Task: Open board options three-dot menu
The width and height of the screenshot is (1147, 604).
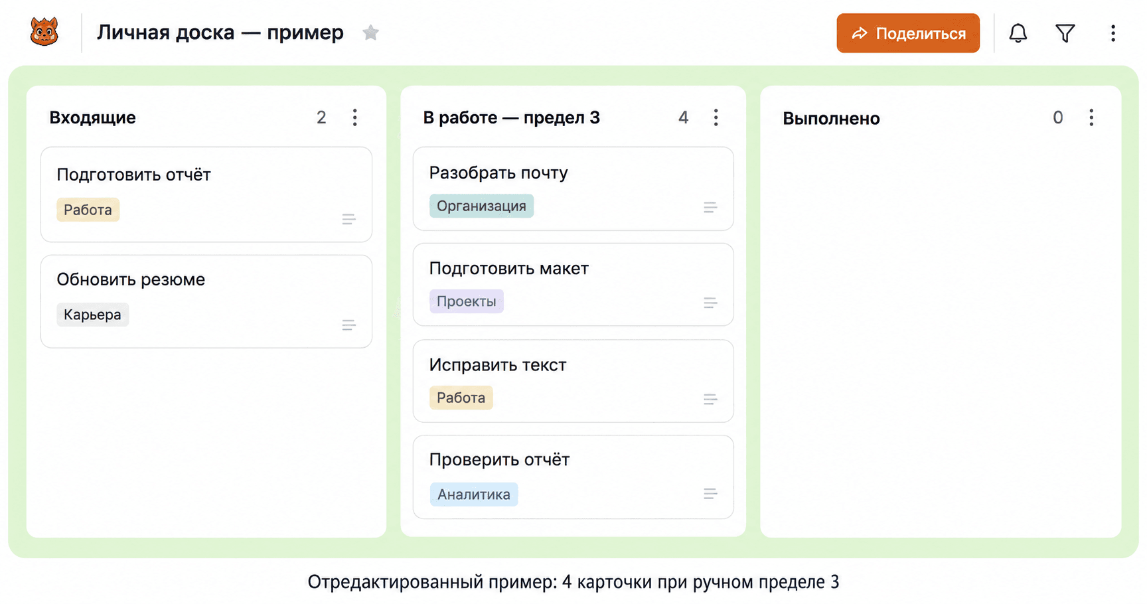Action: tap(1113, 33)
